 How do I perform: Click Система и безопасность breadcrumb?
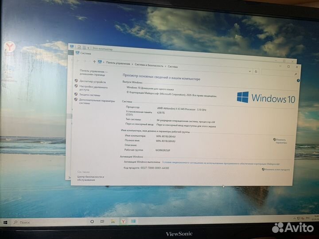pyautogui.click(x=149, y=65)
